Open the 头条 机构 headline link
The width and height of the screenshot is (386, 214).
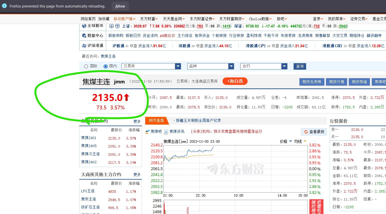coord(227,132)
